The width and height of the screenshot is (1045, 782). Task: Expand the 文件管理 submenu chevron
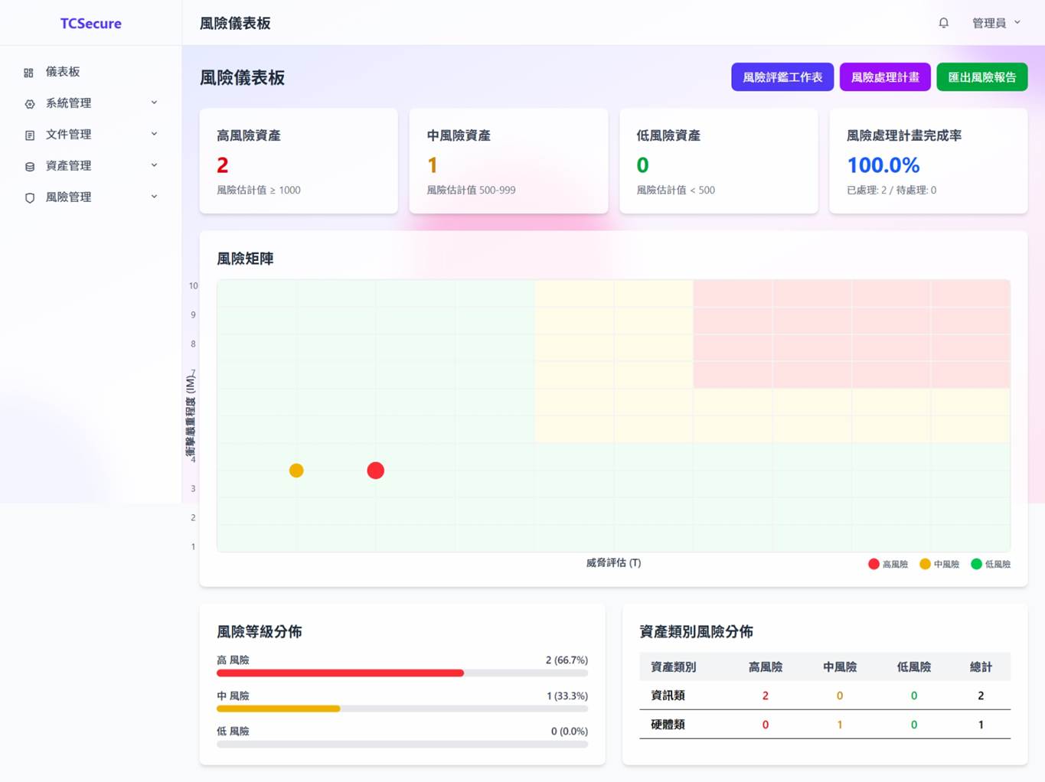tap(154, 134)
